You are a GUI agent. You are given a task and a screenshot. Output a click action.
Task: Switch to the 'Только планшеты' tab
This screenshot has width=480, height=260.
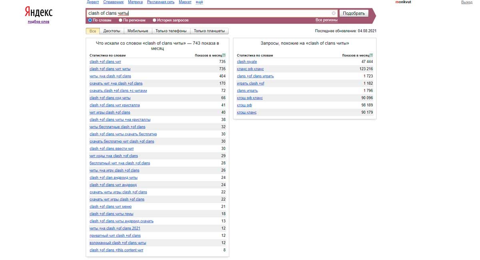210,31
